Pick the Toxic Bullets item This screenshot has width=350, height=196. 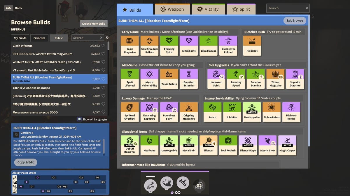click(169, 78)
